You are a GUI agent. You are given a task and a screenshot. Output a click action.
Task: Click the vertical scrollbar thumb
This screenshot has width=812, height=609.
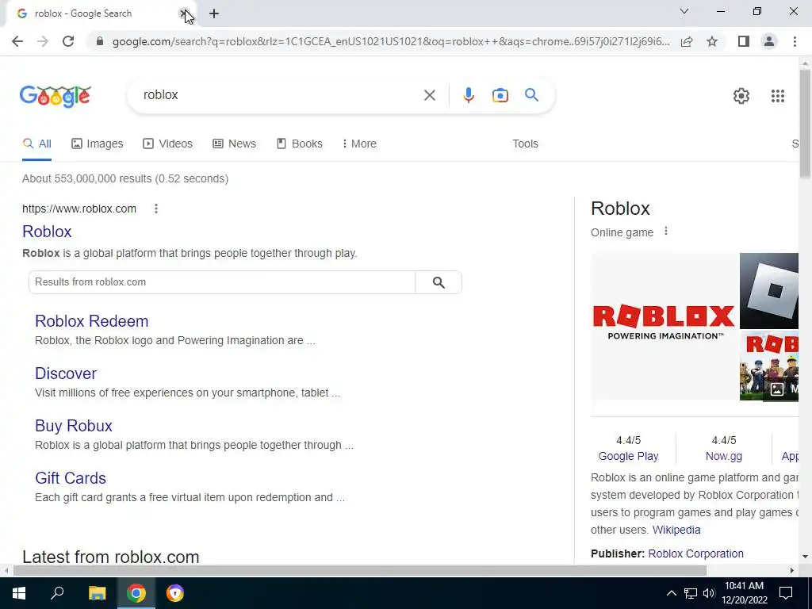tap(806, 124)
